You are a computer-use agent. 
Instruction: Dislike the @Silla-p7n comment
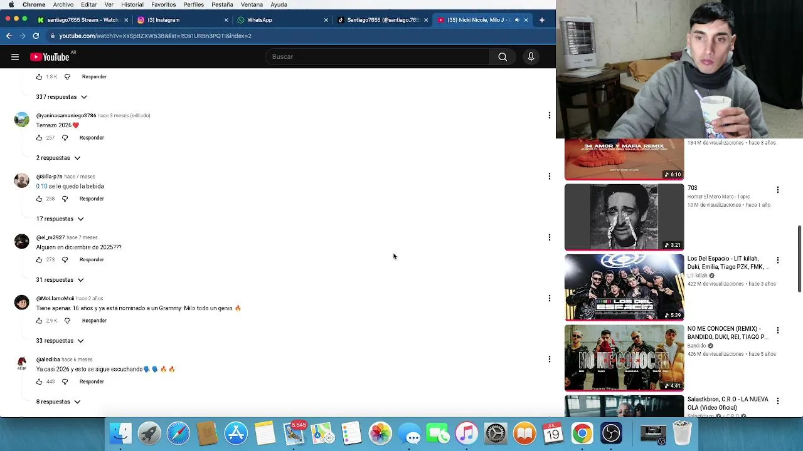65,199
